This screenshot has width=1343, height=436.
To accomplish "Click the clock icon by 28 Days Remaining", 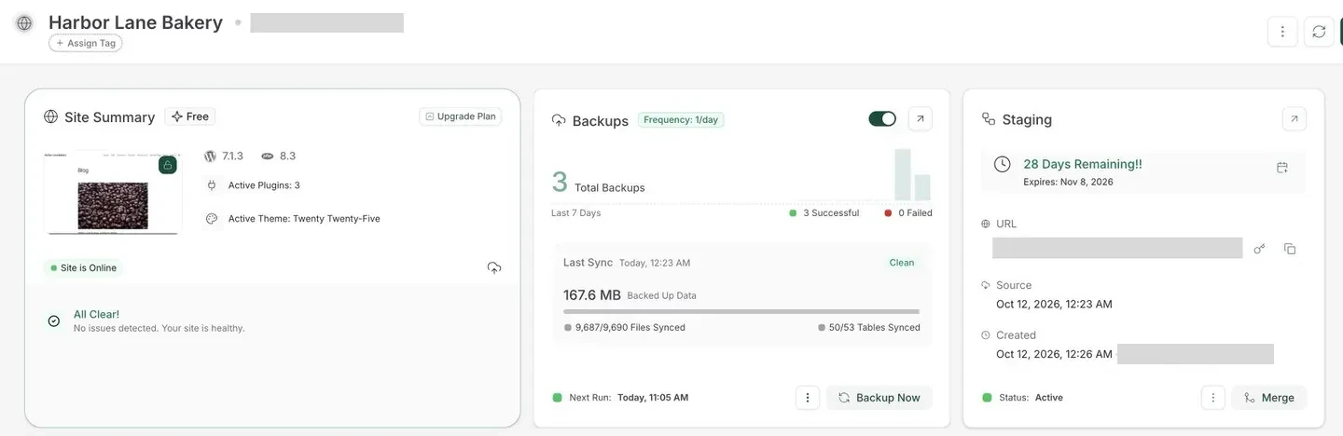I will (1003, 164).
